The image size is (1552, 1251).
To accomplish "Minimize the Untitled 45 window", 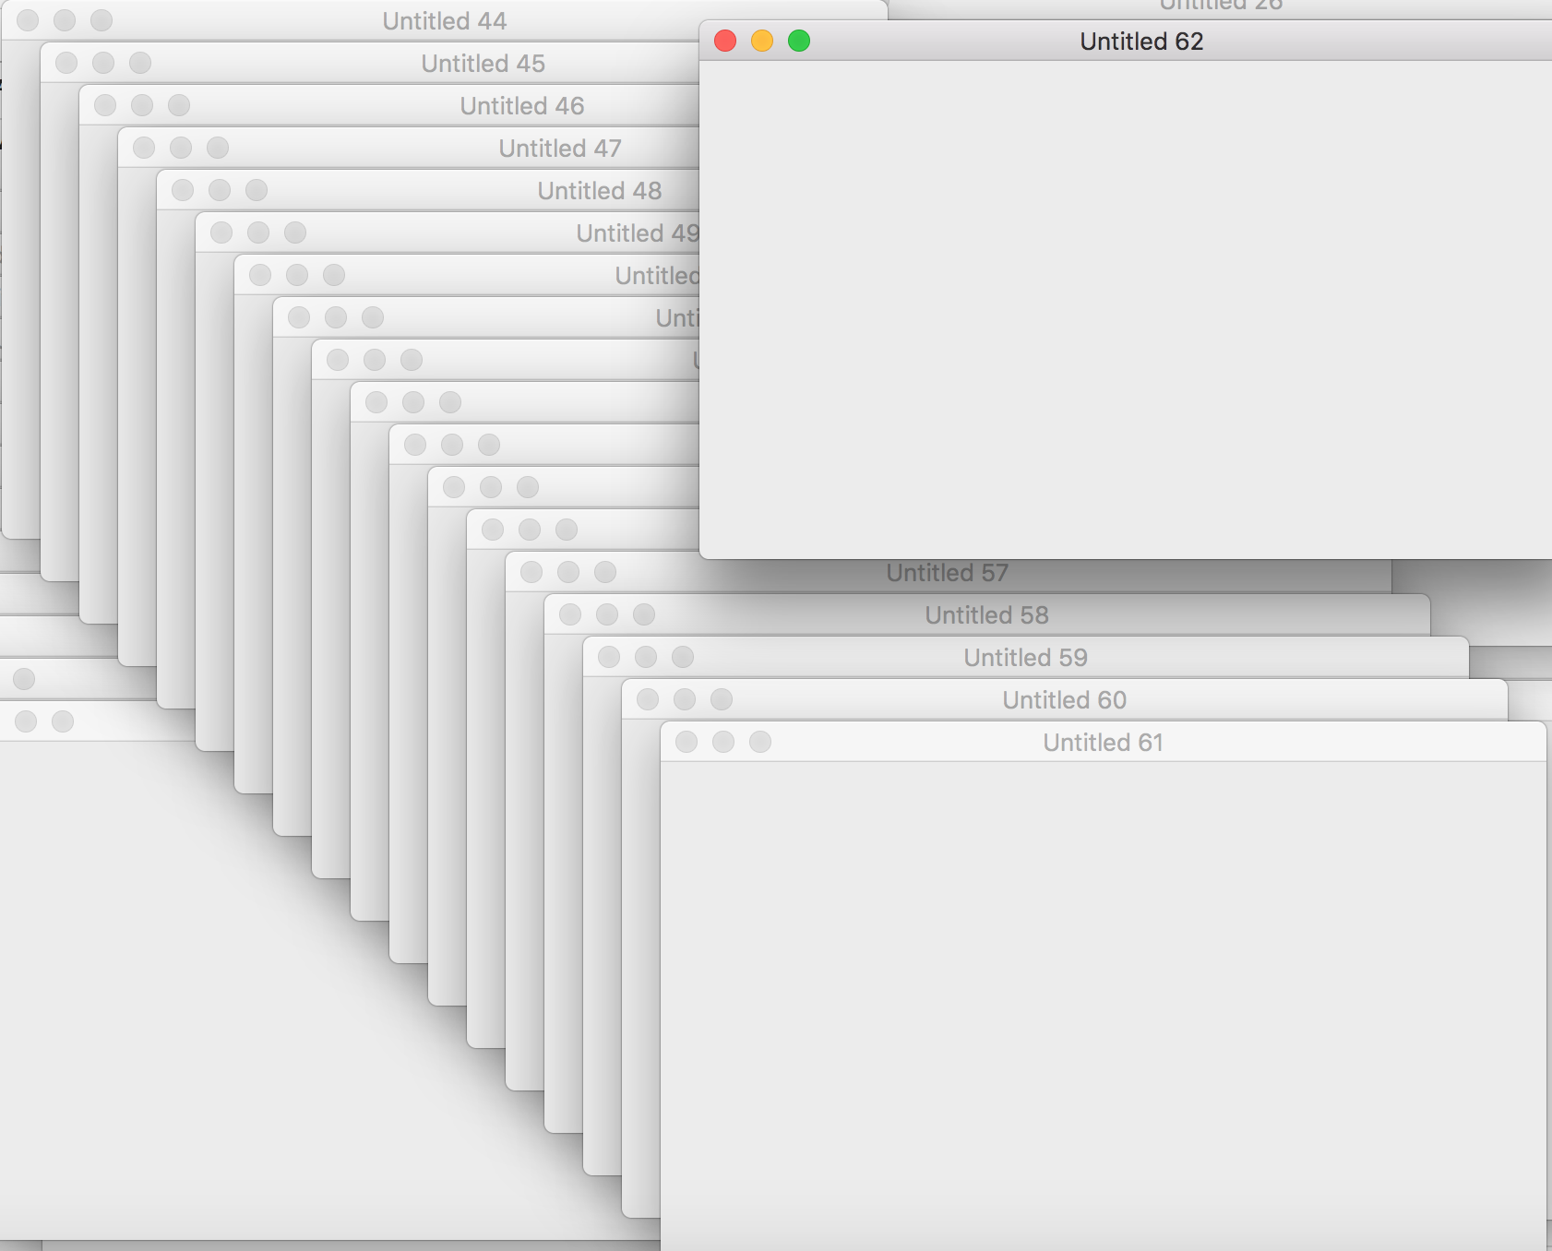I will (x=103, y=63).
